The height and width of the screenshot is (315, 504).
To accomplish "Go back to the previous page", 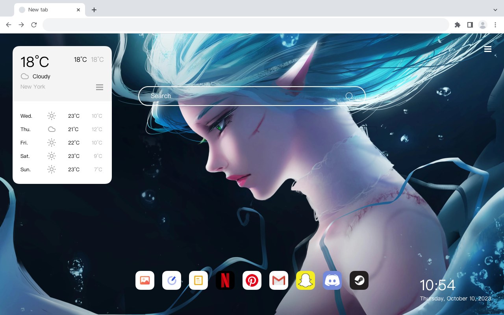I will 9,25.
